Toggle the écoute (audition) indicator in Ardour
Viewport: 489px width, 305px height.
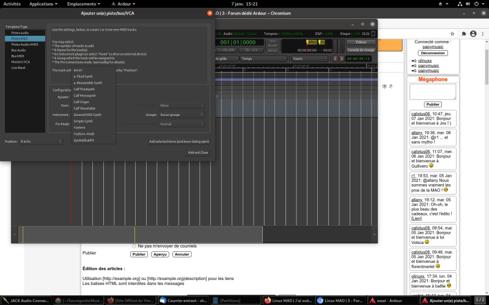[273, 45]
